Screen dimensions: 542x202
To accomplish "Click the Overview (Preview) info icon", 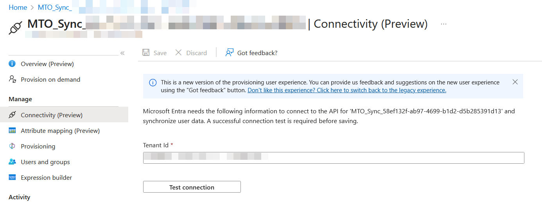I will [x=13, y=64].
